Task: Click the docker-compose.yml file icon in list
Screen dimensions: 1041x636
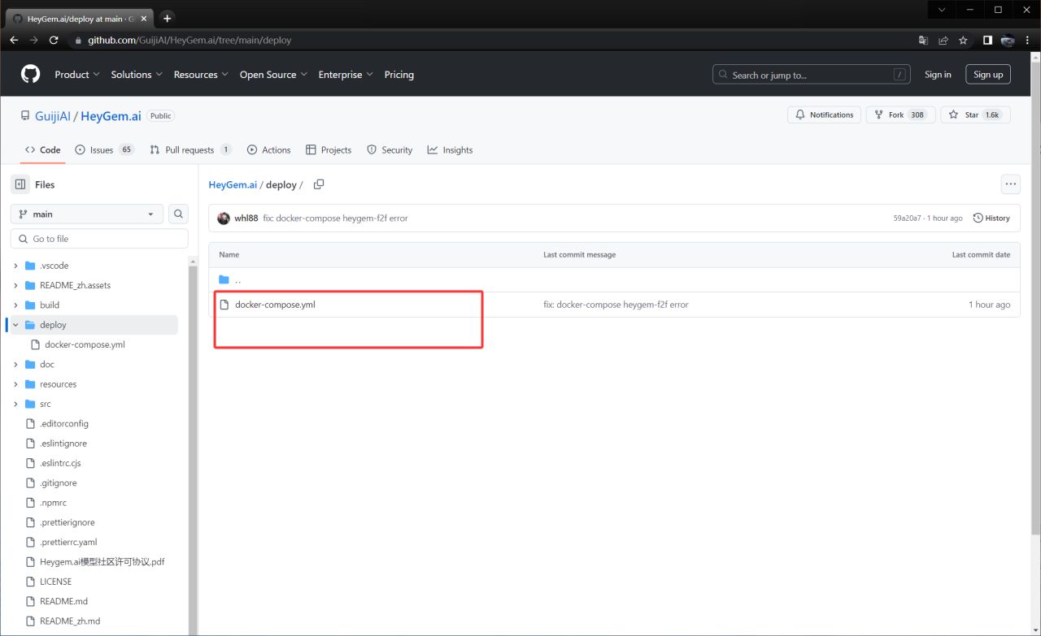Action: coord(224,305)
